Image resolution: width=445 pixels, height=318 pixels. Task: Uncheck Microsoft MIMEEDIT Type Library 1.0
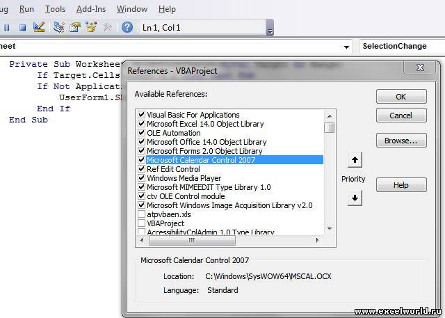(141, 187)
